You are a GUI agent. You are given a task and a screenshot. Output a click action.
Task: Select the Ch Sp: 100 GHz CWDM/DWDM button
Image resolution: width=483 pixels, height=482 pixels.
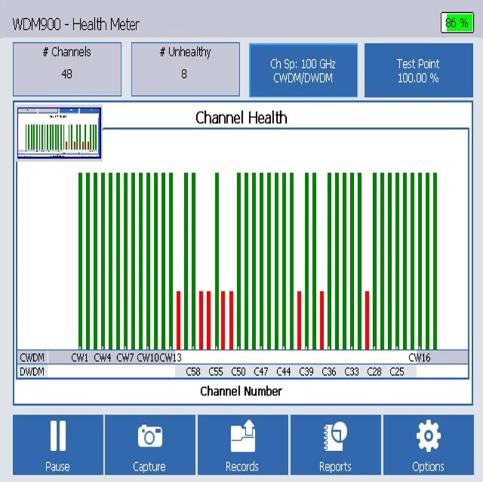click(303, 70)
